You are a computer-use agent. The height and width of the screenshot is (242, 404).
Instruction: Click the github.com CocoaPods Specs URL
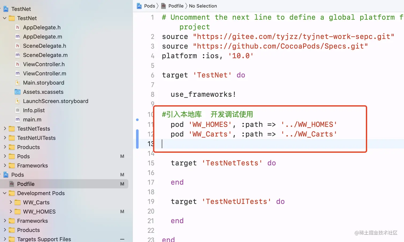[x=281, y=46]
